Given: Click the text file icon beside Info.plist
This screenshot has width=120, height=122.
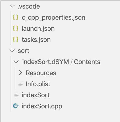Looking at the screenshot, I should pos(20,84).
